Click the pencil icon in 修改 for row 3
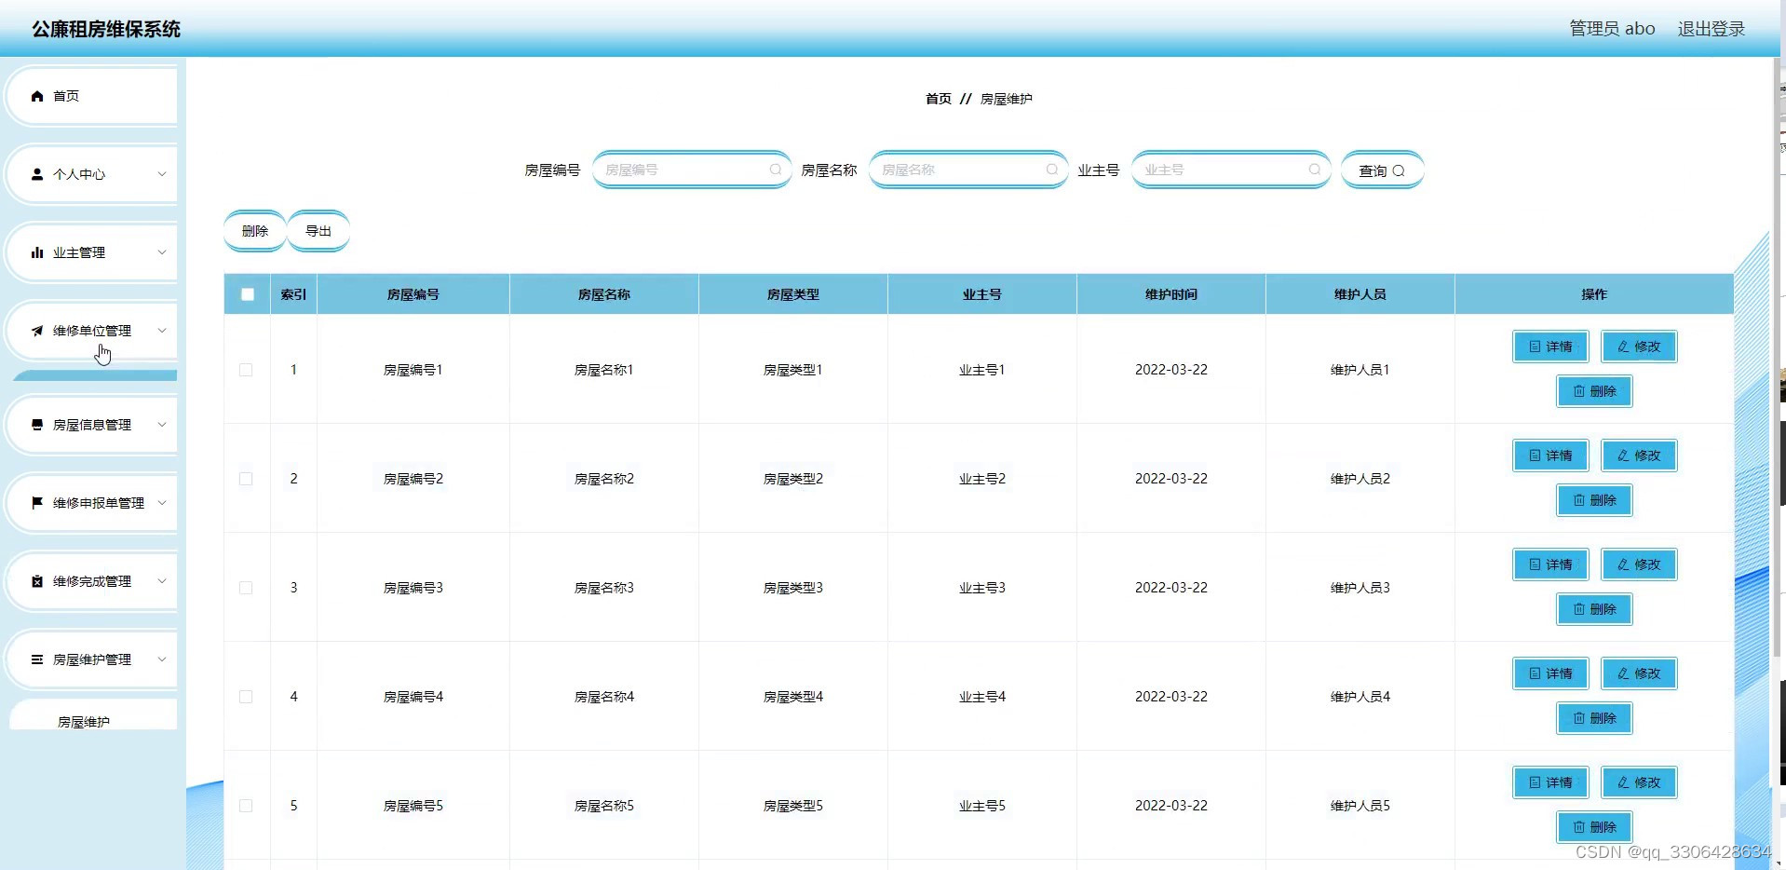The width and height of the screenshot is (1786, 870). click(1623, 564)
